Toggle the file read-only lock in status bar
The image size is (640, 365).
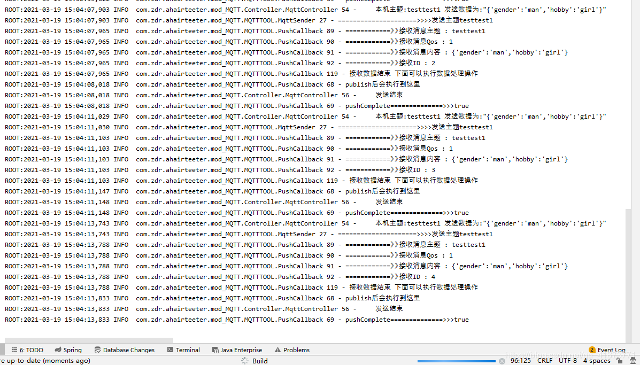coord(619,360)
